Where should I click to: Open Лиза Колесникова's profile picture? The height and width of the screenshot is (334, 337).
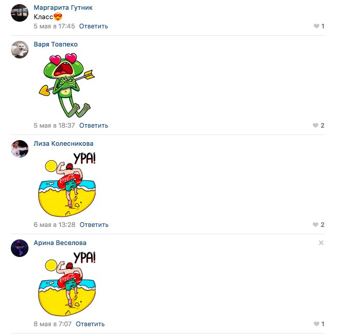[20, 149]
